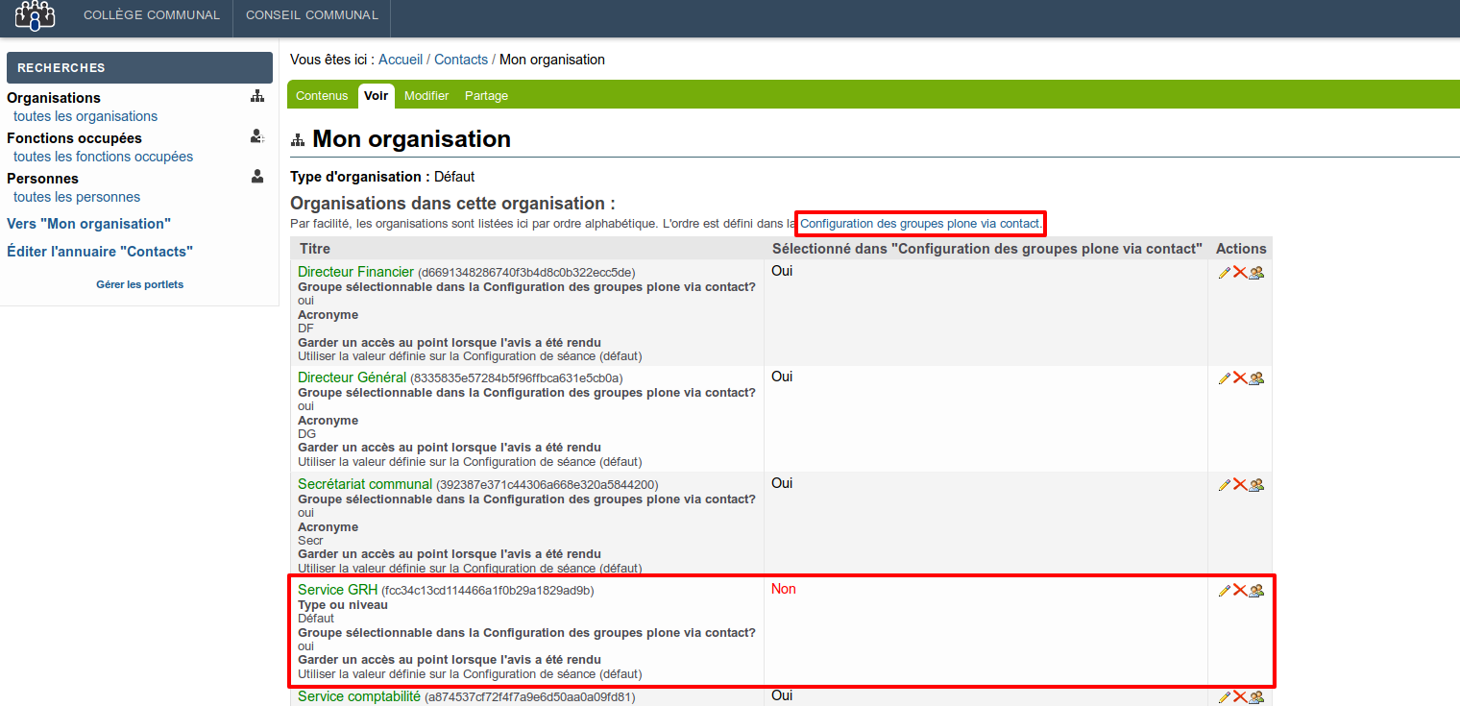Open the users group icon for Service comptabilité
1460x706 pixels.
pos(1256,697)
